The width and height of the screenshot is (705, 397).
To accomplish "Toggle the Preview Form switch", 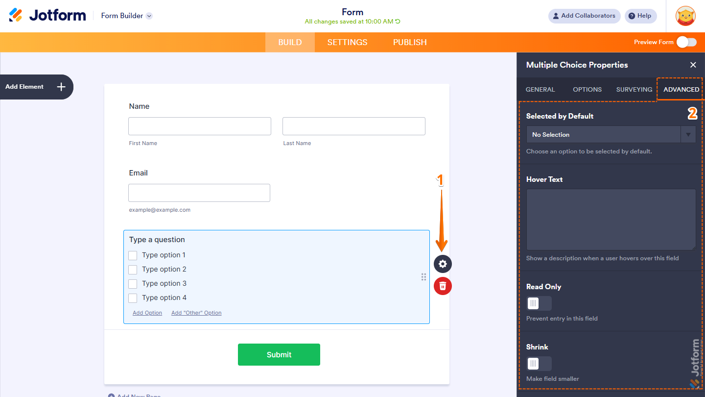I will (x=686, y=42).
